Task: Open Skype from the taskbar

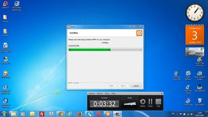Action: (x=89, y=114)
